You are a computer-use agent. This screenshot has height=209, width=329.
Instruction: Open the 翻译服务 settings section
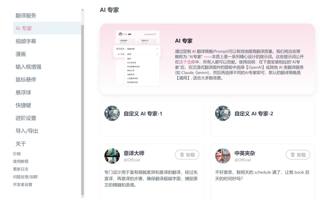pyautogui.click(x=26, y=15)
